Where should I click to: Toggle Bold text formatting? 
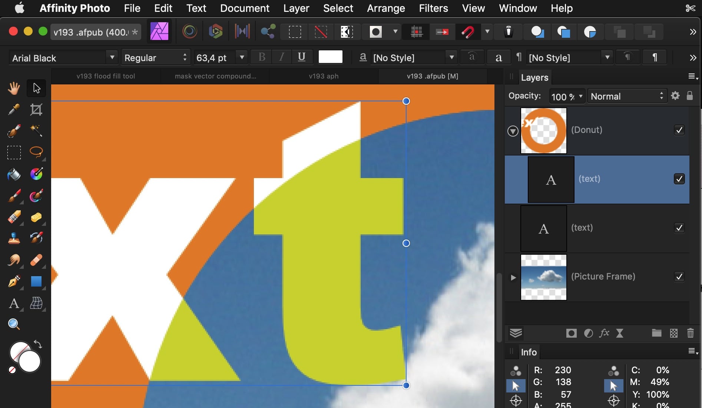tap(262, 57)
